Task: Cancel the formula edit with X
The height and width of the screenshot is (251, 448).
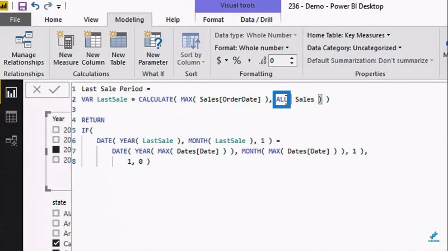Action: coord(37,89)
